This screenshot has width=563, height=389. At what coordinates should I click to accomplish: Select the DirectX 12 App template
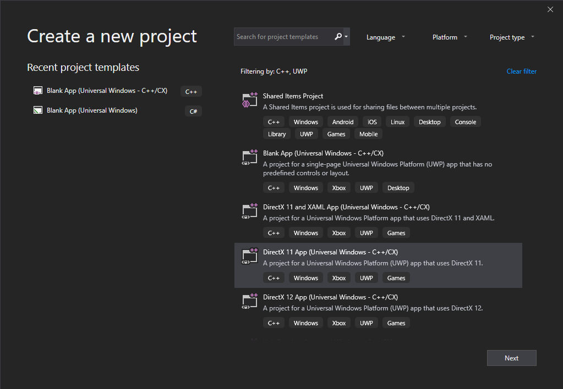(330, 297)
